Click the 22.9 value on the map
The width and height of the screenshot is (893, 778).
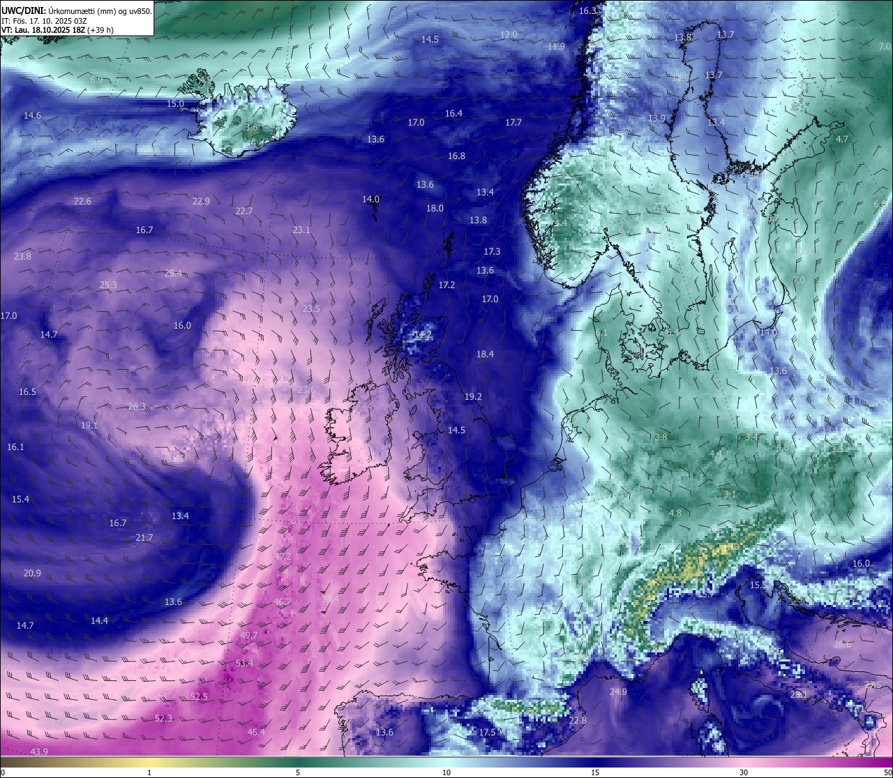(x=201, y=201)
